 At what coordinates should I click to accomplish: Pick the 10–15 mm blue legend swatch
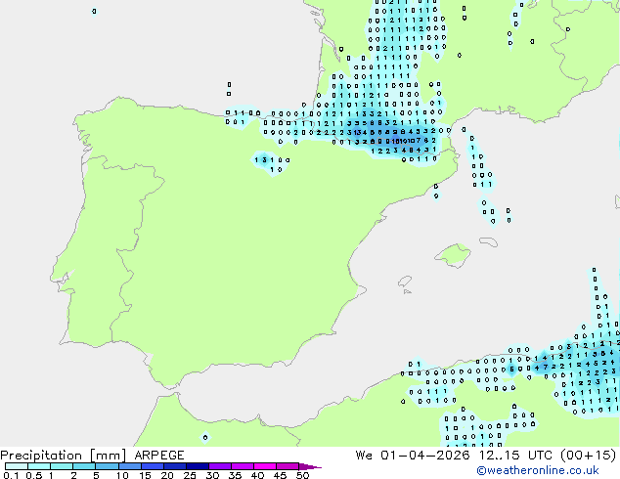pyautogui.click(x=129, y=466)
